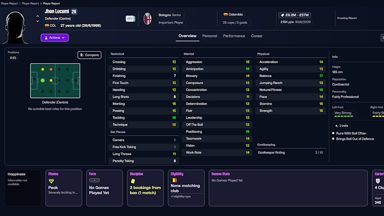Open the 2 traits chip
384x216 pixels.
click(x=341, y=125)
